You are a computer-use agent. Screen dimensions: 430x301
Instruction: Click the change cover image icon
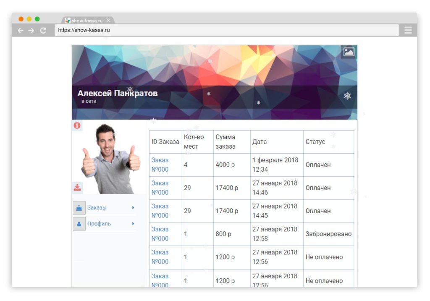click(349, 52)
